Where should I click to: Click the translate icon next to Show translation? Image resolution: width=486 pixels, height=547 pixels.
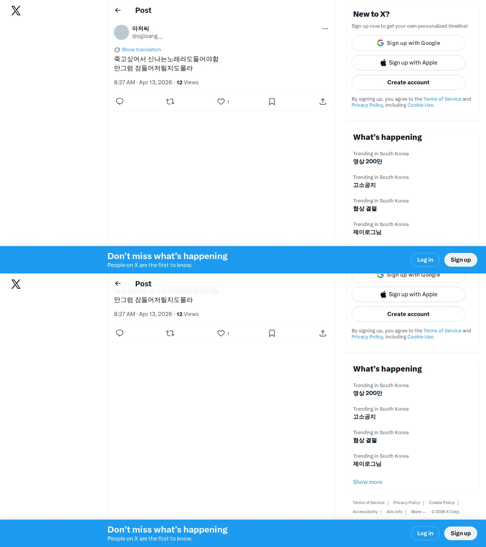coord(117,50)
